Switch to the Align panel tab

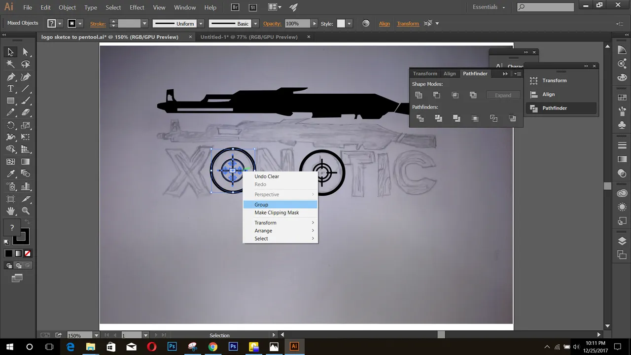(x=450, y=73)
